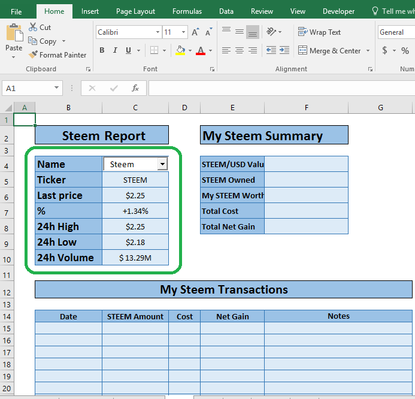
Task: Expand the Borders dropdown arrow
Action: coord(164,50)
